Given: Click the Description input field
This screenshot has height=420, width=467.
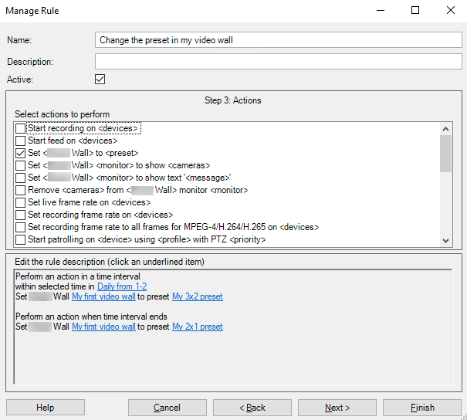Looking at the screenshot, I should click(x=278, y=61).
